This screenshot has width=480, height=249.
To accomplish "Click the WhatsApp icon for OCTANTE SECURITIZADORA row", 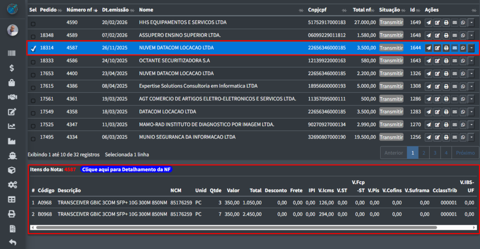I will click(x=463, y=60).
